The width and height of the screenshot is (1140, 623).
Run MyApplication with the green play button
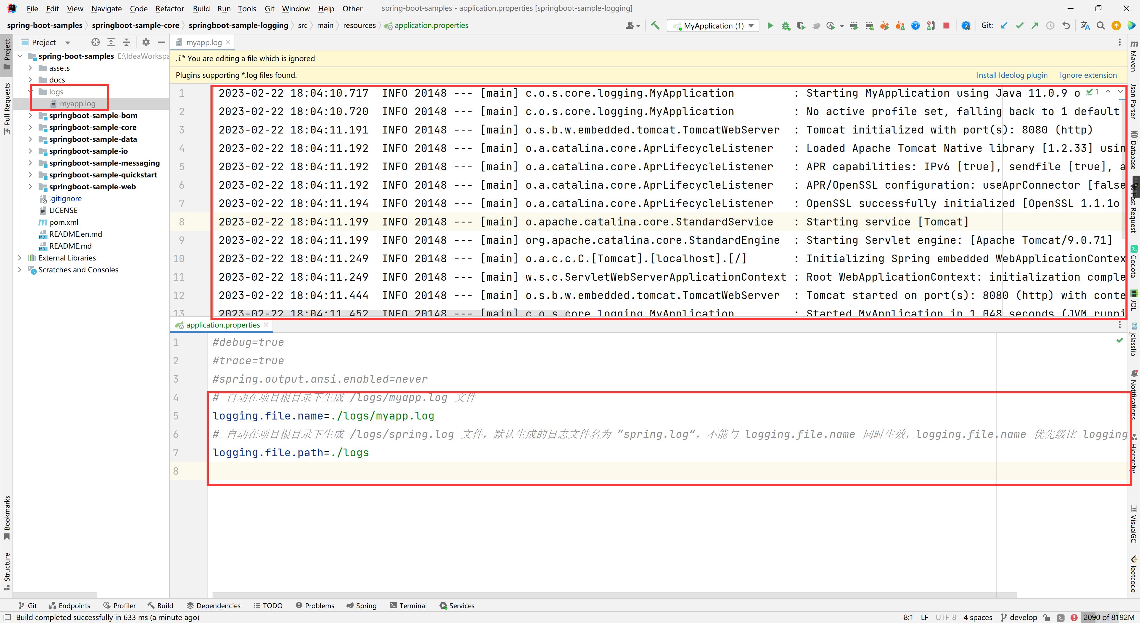pyautogui.click(x=770, y=26)
